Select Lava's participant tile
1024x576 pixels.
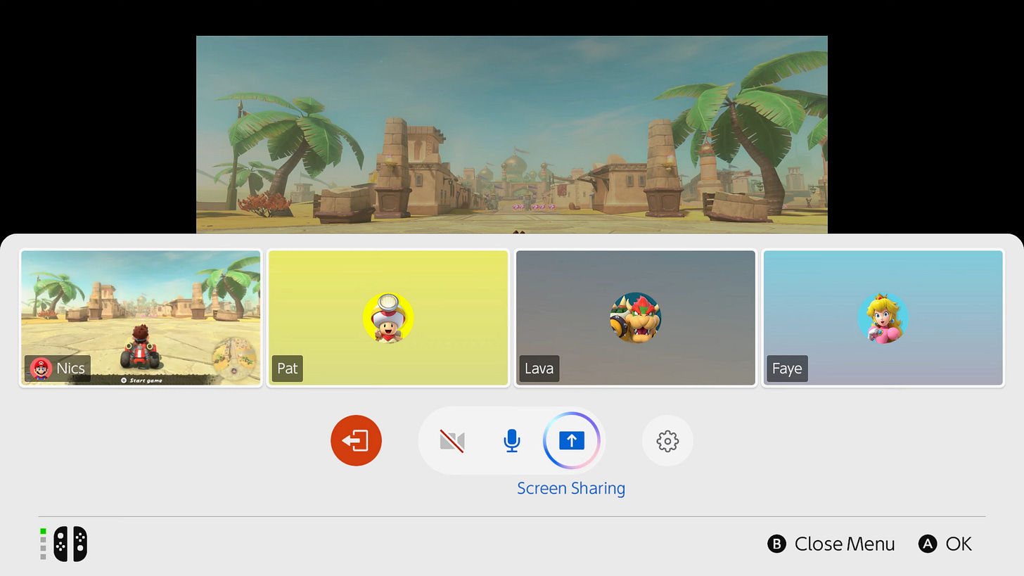tap(636, 318)
